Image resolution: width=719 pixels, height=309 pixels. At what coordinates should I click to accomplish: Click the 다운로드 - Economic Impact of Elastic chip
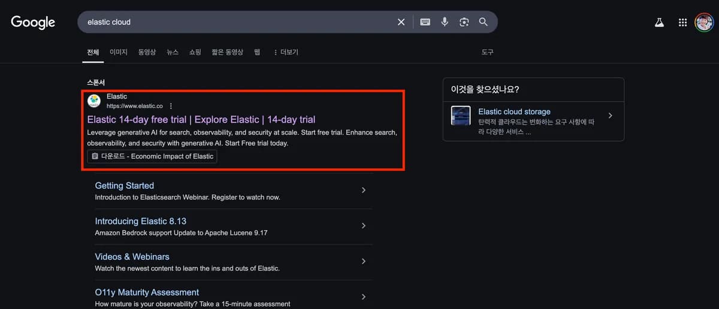pyautogui.click(x=152, y=157)
